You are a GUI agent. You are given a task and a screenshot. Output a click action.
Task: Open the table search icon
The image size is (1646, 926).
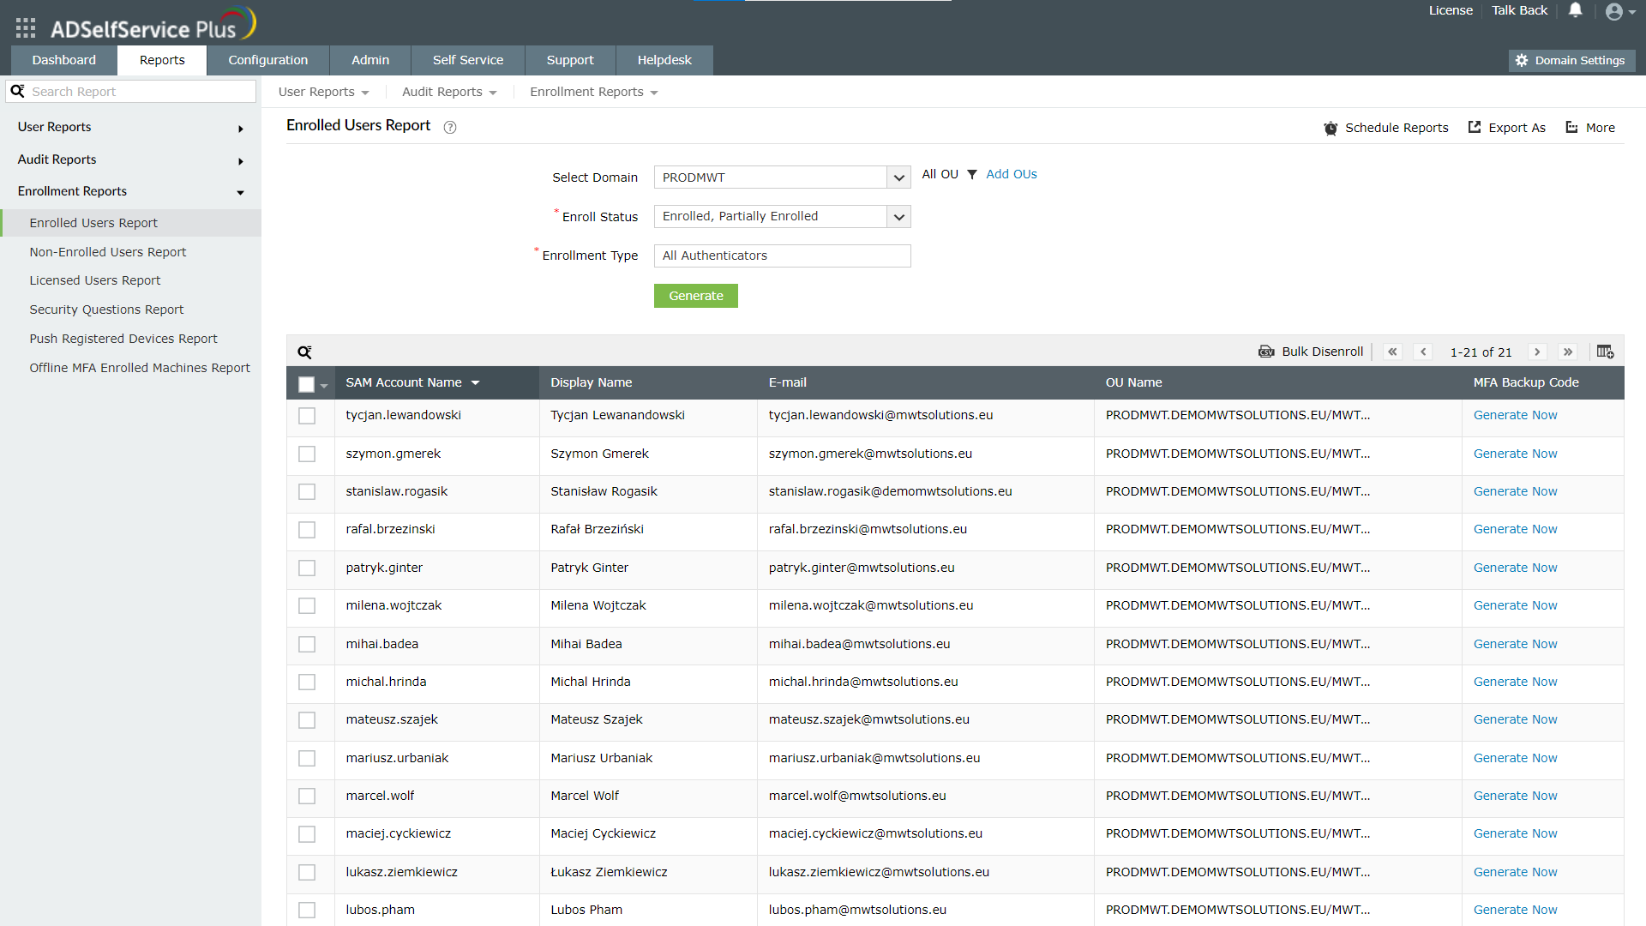(x=304, y=352)
